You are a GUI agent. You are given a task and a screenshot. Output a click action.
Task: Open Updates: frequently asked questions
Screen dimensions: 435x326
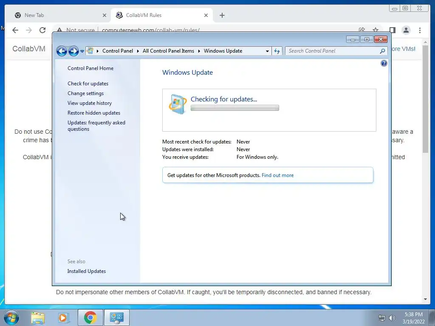coord(96,126)
